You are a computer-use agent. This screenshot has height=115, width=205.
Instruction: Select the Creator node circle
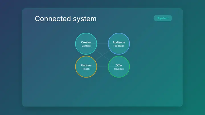click(x=86, y=44)
